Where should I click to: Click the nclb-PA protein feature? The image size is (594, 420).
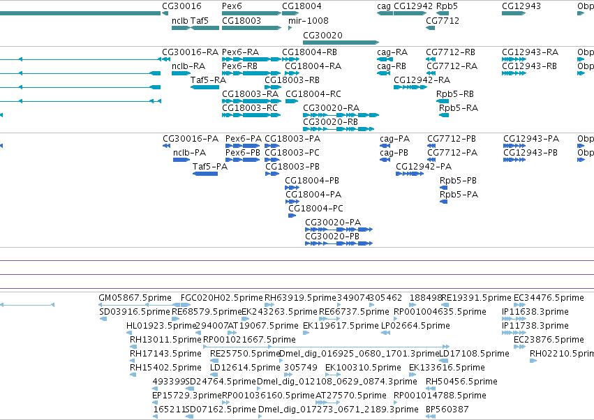click(181, 160)
